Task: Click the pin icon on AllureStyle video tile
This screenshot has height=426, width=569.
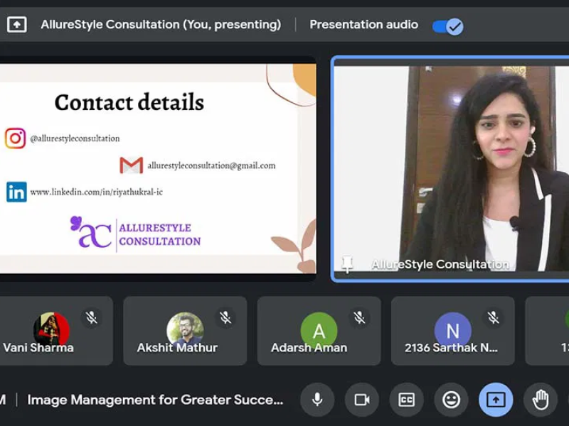Action: click(347, 263)
